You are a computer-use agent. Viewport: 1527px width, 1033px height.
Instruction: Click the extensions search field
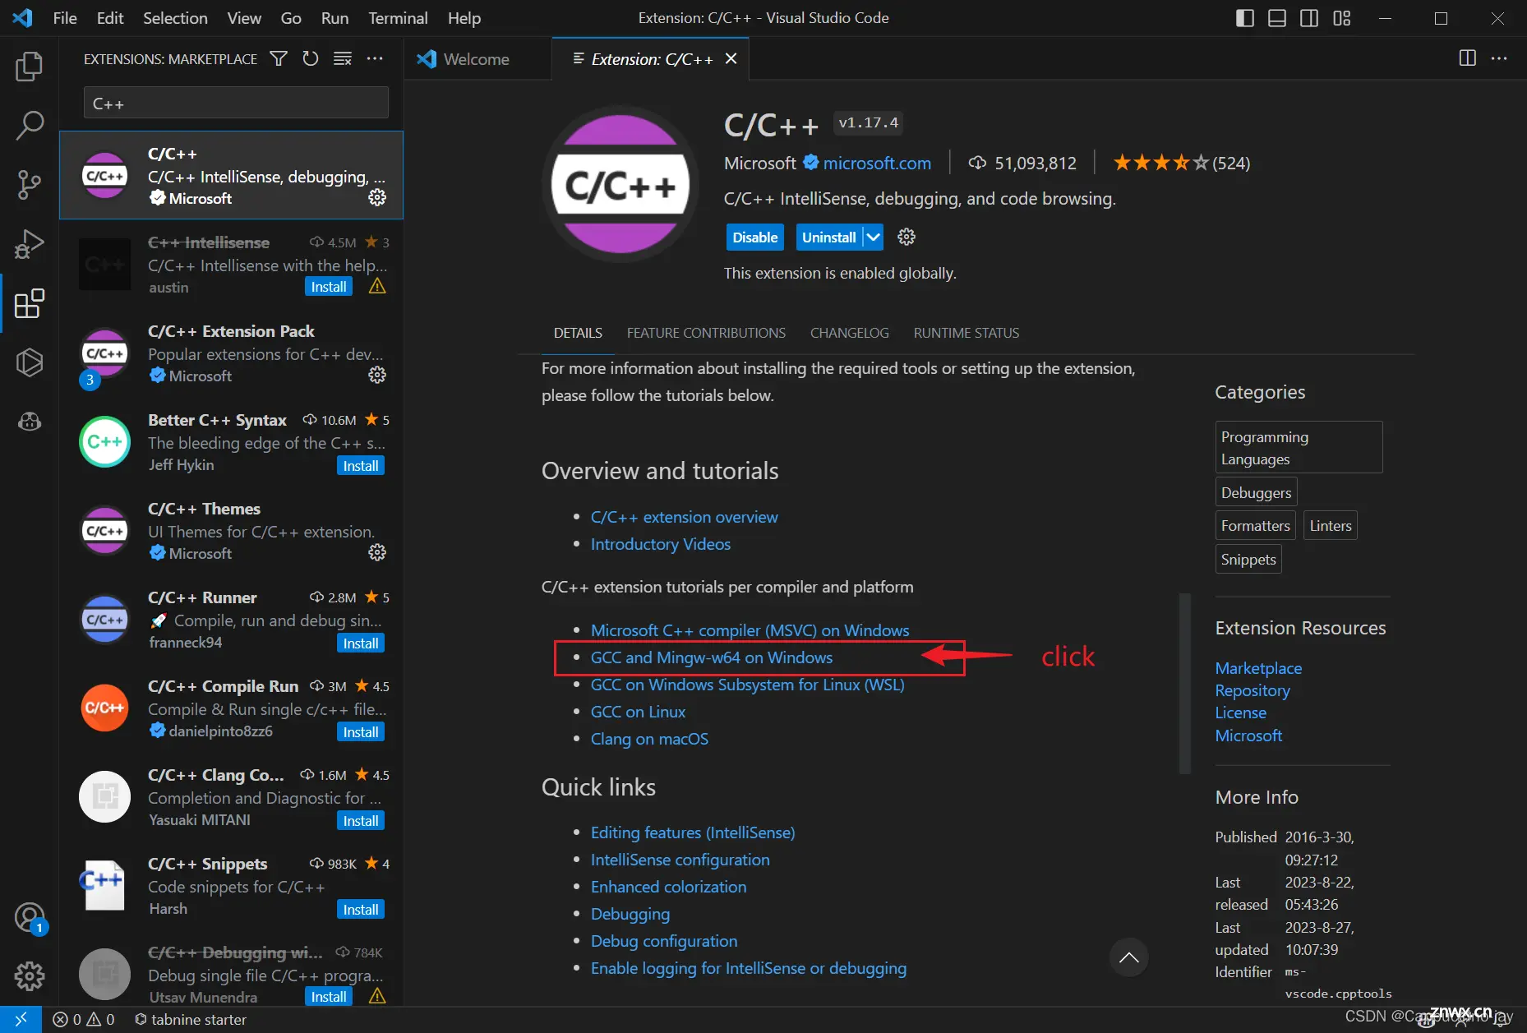click(236, 104)
